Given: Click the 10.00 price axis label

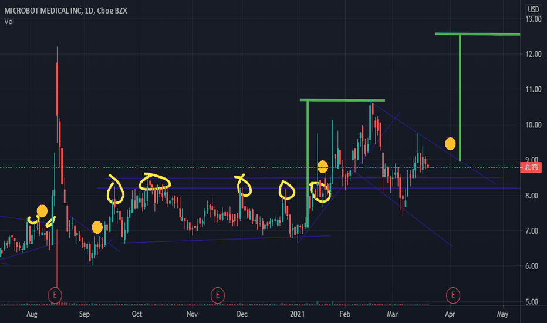Looking at the screenshot, I should [x=534, y=125].
